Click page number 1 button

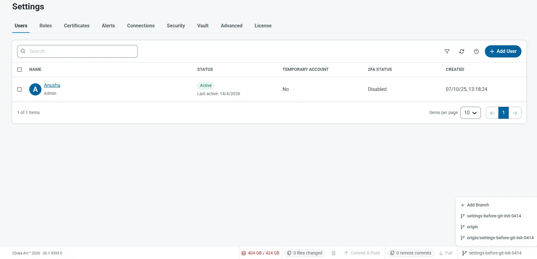tap(503, 113)
